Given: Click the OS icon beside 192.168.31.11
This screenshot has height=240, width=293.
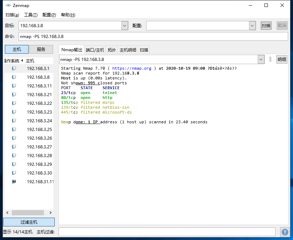Looking at the screenshot, I should pos(14,181).
